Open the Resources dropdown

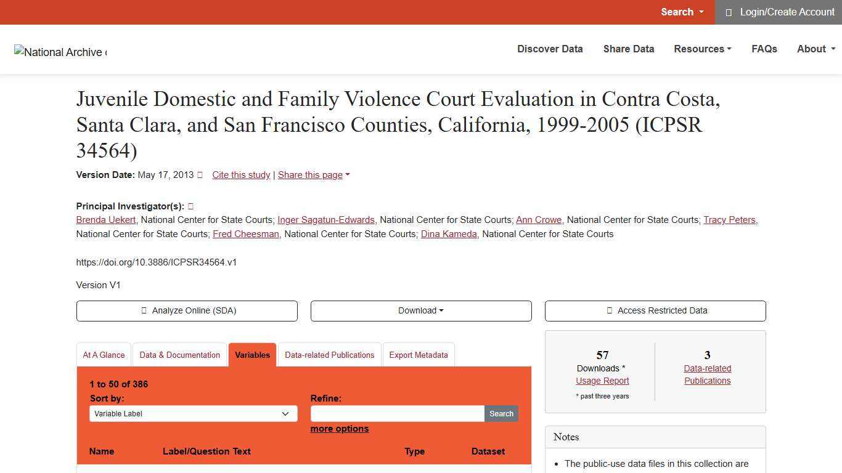(702, 49)
